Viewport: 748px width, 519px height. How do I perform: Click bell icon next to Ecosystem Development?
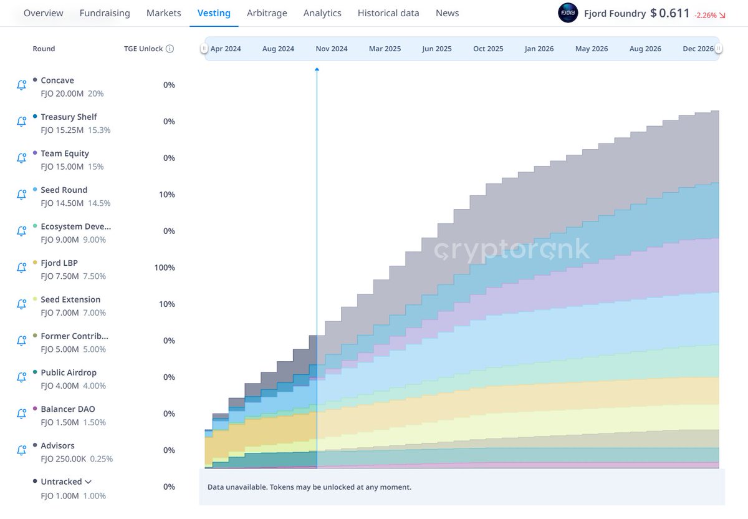21,231
